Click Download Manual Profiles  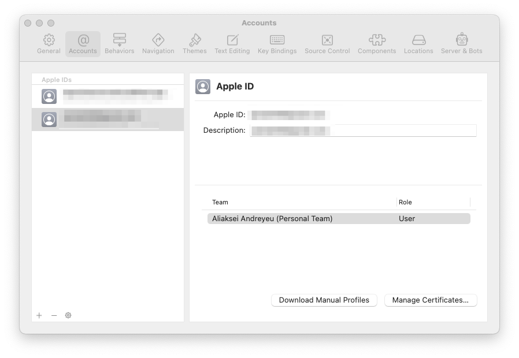tap(324, 300)
